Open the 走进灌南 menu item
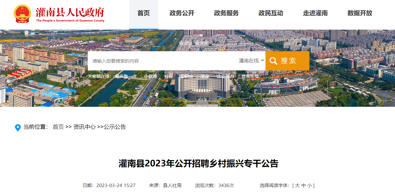This screenshot has height=192, width=395. [x=315, y=13]
